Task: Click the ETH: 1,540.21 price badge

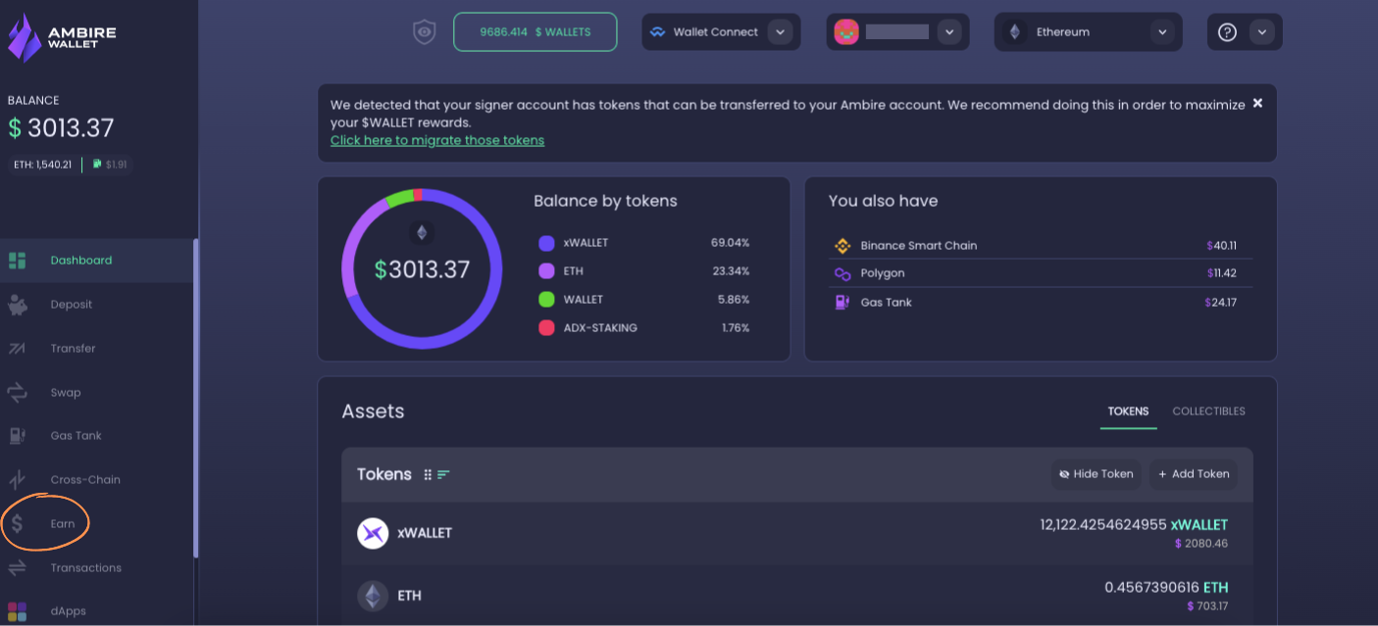Action: click(42, 165)
